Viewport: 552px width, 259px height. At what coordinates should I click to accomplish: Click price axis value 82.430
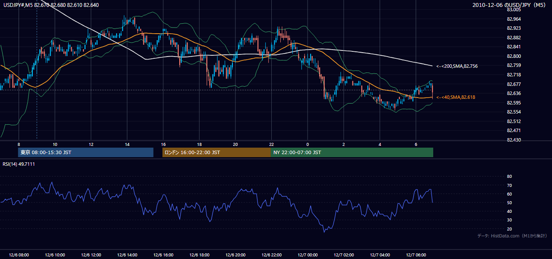pyautogui.click(x=514, y=140)
